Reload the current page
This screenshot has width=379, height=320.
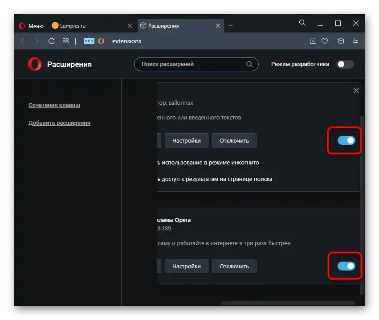[x=51, y=41]
